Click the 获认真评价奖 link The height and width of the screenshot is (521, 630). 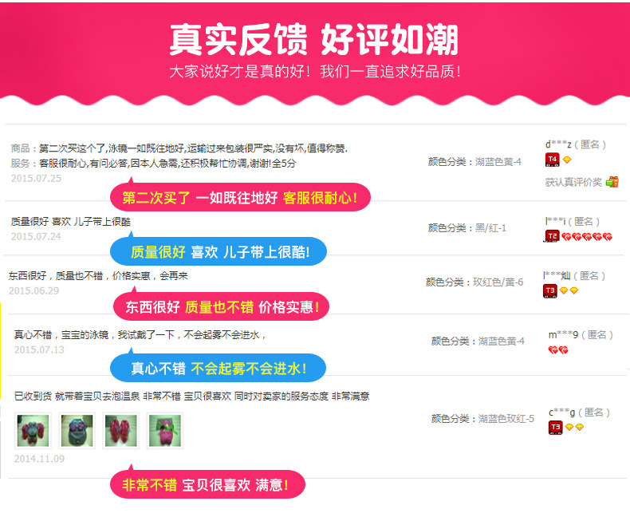click(573, 182)
